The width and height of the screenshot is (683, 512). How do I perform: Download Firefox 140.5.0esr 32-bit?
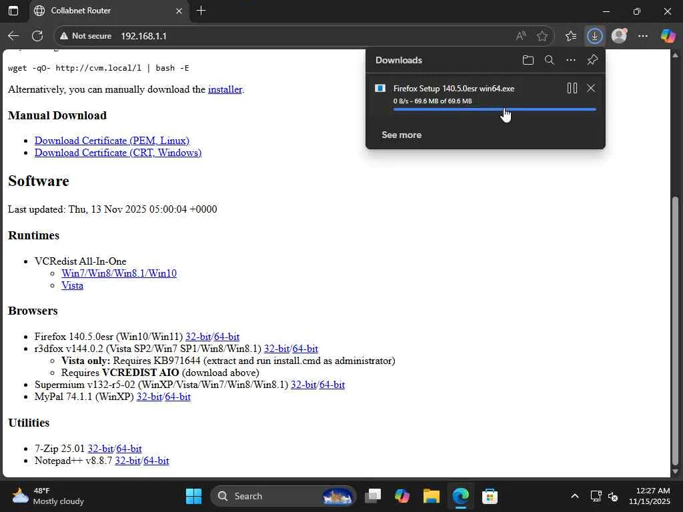(x=198, y=337)
